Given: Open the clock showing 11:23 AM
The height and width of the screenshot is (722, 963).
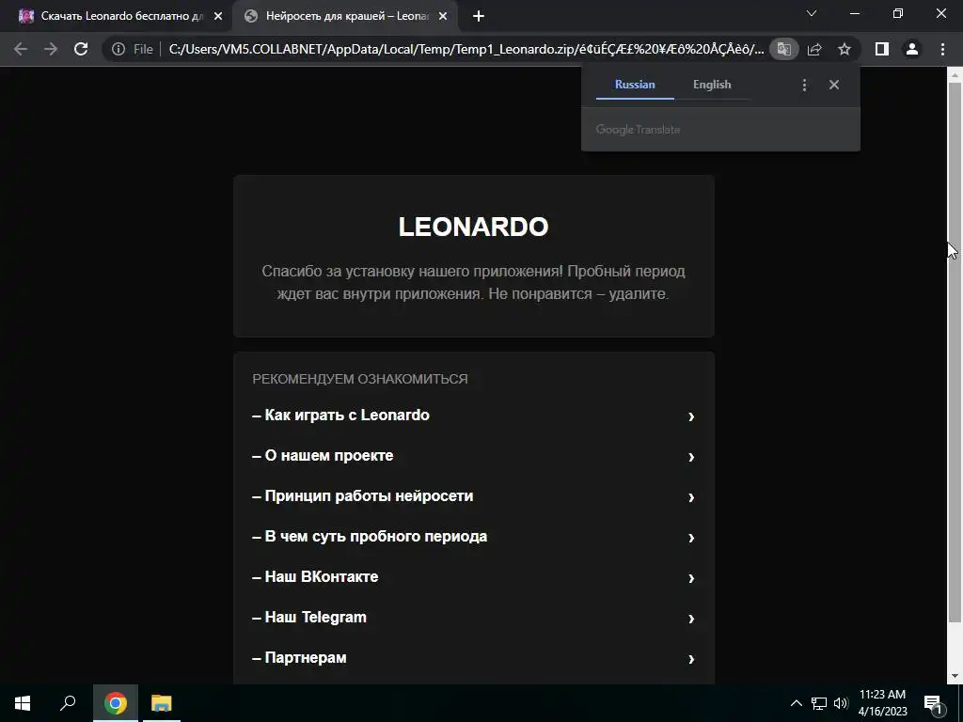Looking at the screenshot, I should [882, 703].
